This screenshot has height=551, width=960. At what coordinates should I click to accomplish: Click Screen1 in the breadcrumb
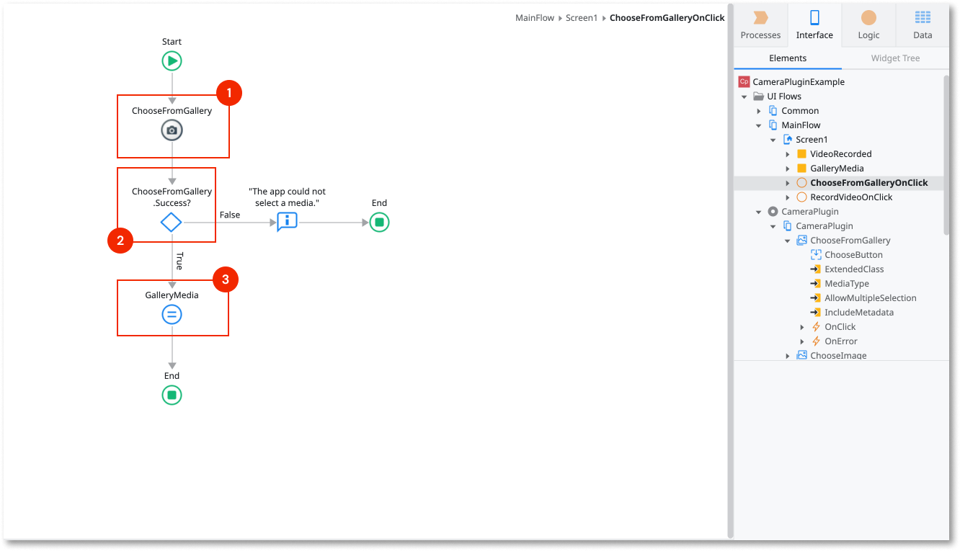pyautogui.click(x=582, y=17)
